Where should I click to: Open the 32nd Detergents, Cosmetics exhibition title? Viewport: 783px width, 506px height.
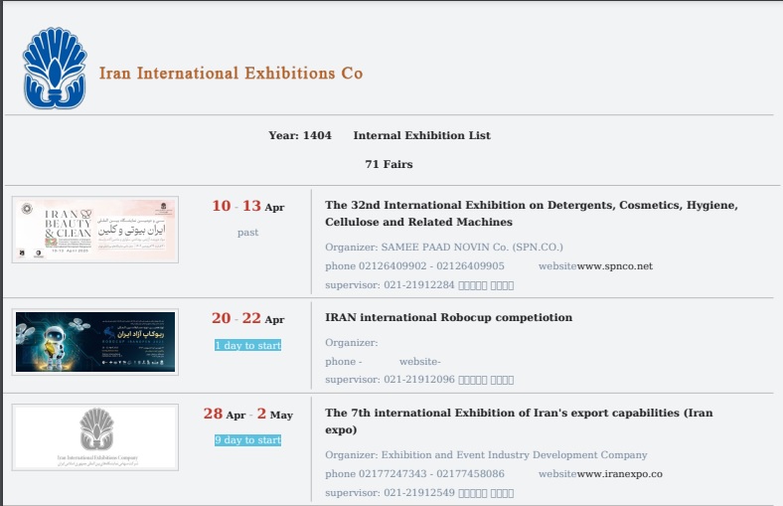point(531,214)
